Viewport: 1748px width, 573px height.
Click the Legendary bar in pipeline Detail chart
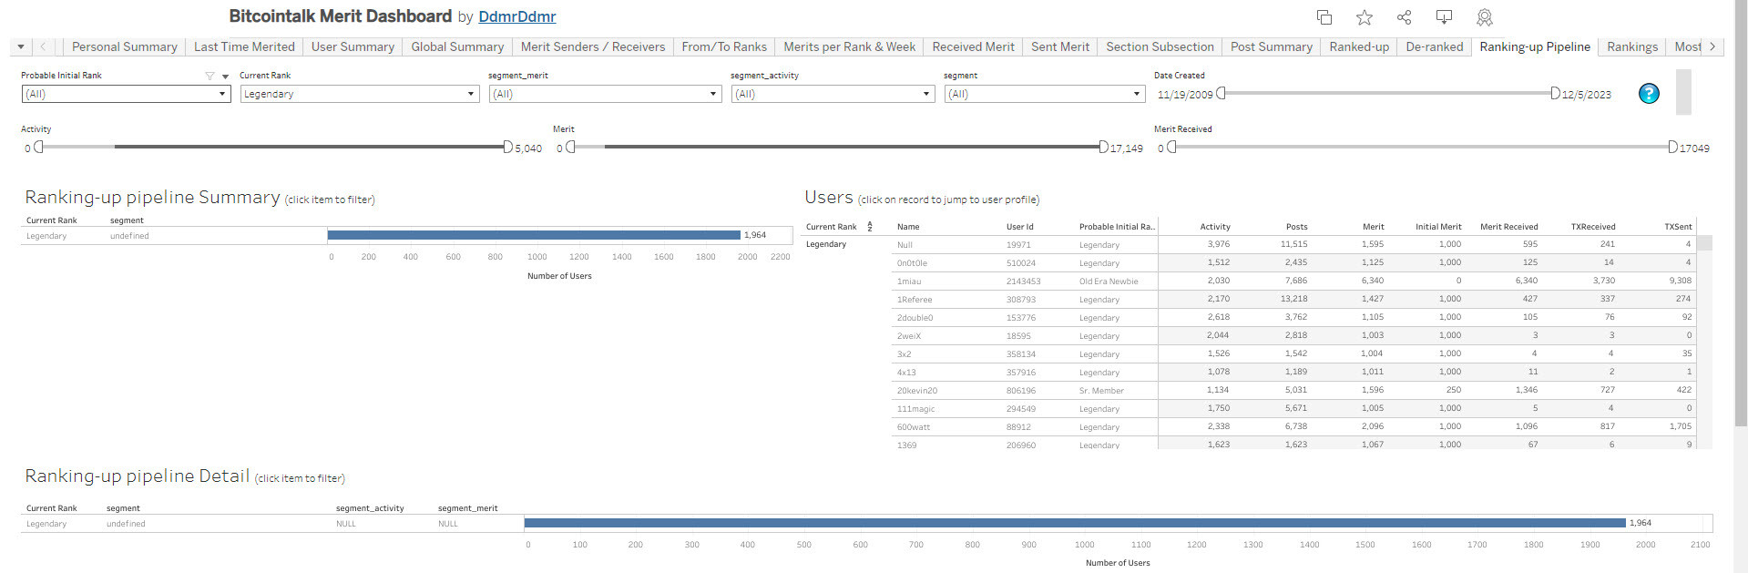[1075, 523]
